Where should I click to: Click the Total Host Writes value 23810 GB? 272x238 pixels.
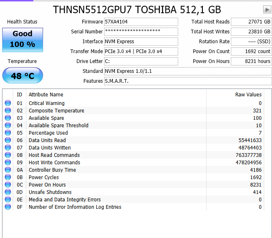click(251, 32)
